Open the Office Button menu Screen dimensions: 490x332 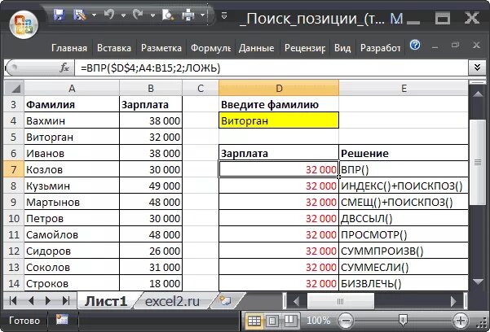pyautogui.click(x=24, y=24)
